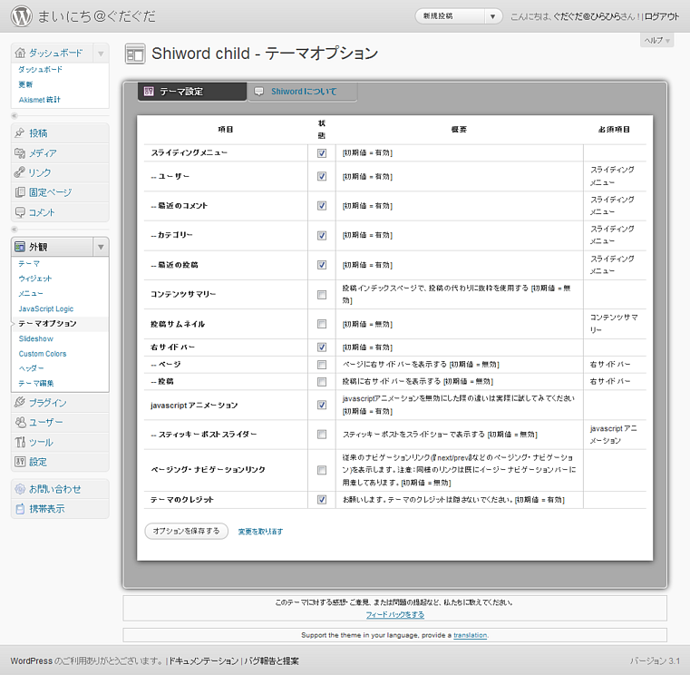
Task: Open the 新規投稿 dropdown arrow
Action: pos(493,16)
